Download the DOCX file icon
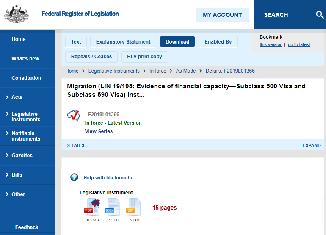The image size is (326, 235). 113,206
